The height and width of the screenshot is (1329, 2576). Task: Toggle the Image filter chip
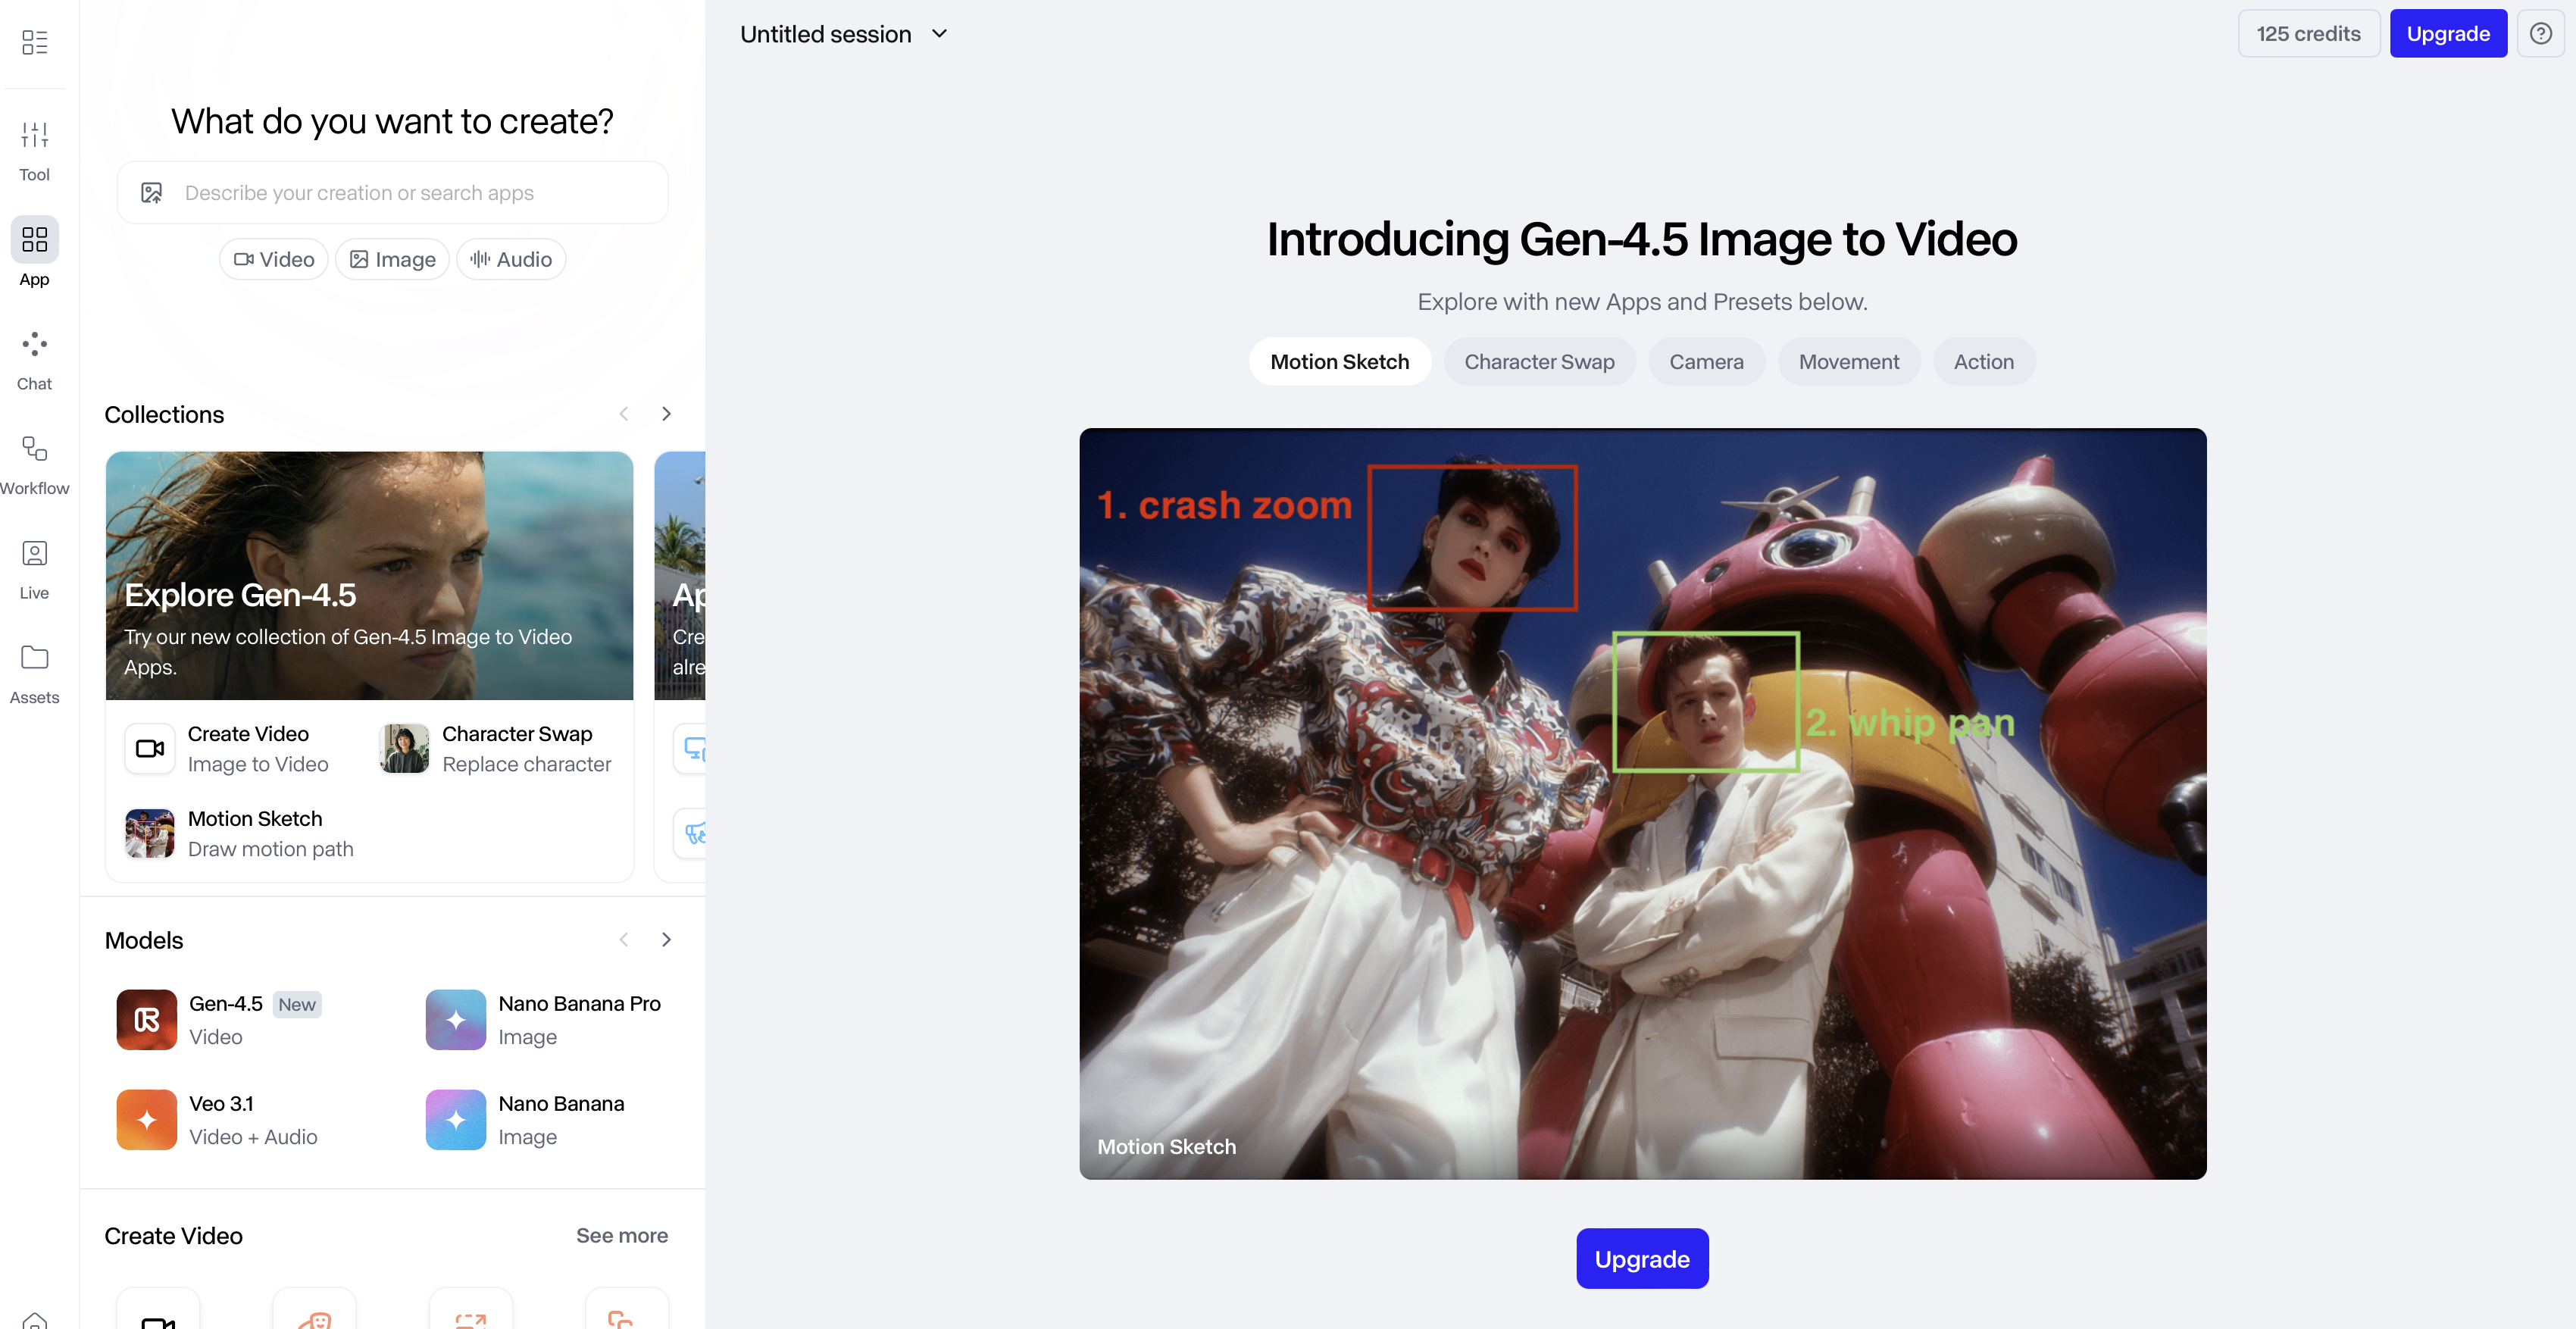392,259
